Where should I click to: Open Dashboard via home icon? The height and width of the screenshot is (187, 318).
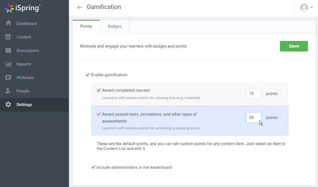point(8,23)
